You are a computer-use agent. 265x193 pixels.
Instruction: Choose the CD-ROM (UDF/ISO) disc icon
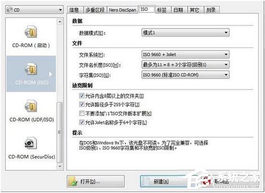31,106
